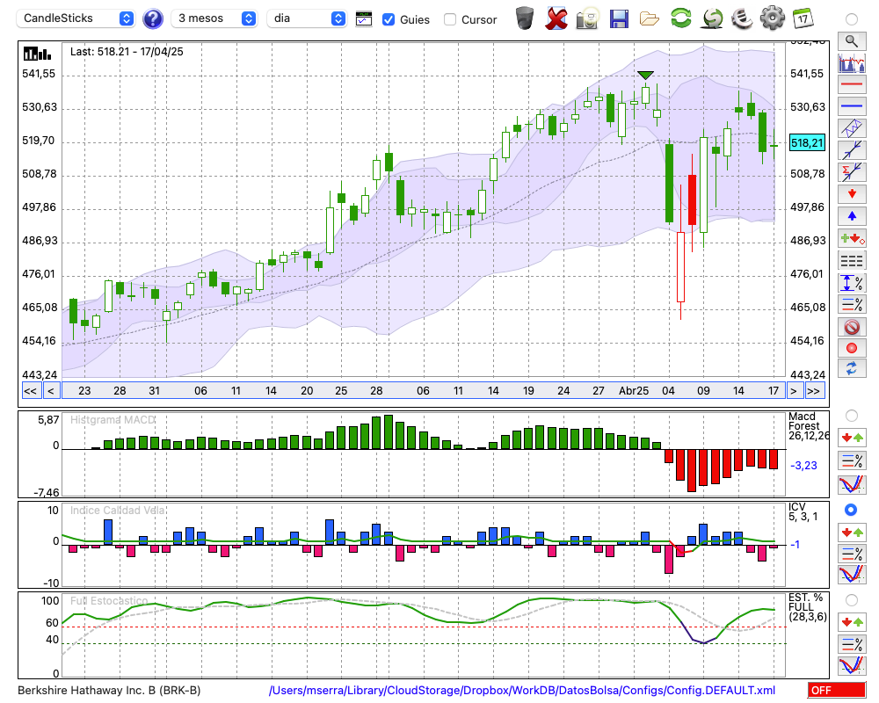This screenshot has width=879, height=703.
Task: Open settings with the gear icon
Action: click(773, 18)
